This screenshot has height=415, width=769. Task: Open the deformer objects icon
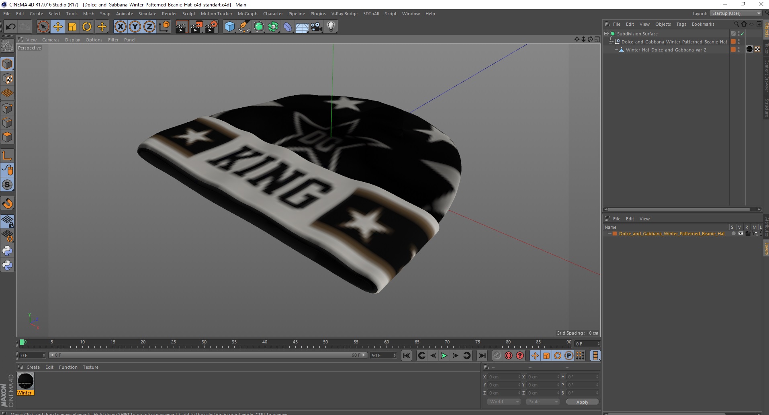click(x=288, y=27)
